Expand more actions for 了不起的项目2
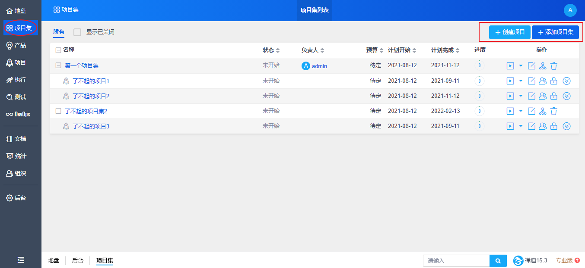This screenshot has width=585, height=268. [567, 96]
